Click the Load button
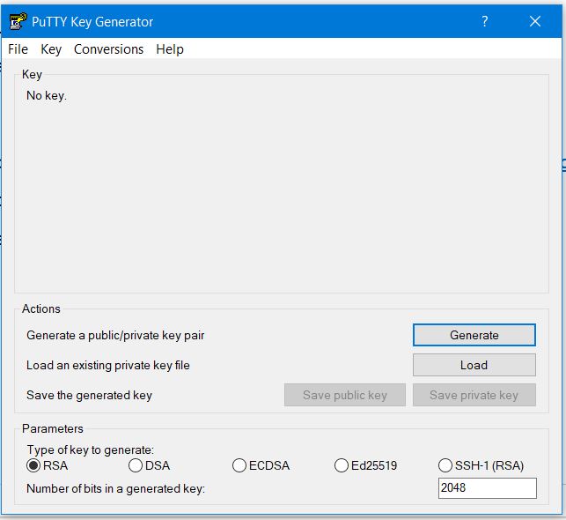The height and width of the screenshot is (520, 566). (474, 365)
